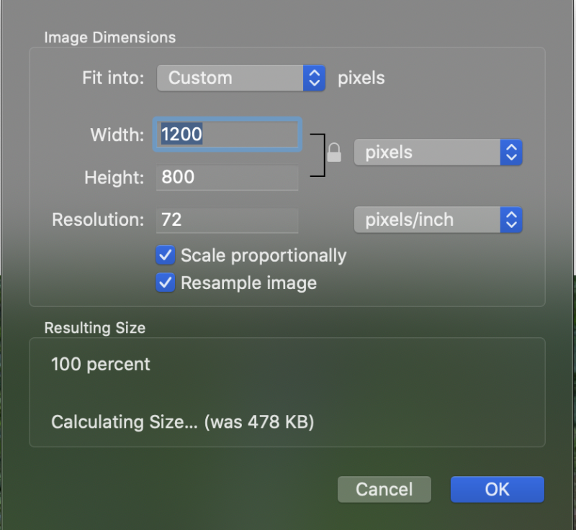Click the 100 percent resulting size text
This screenshot has height=530, width=576.
pos(100,365)
